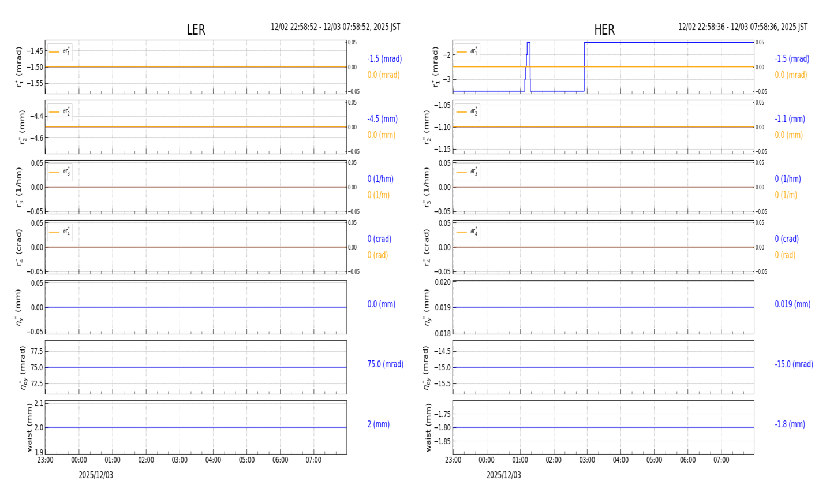This screenshot has height=499, width=815.
Task: Click the LER ηy* (mm) axis label
Action: click(x=18, y=307)
